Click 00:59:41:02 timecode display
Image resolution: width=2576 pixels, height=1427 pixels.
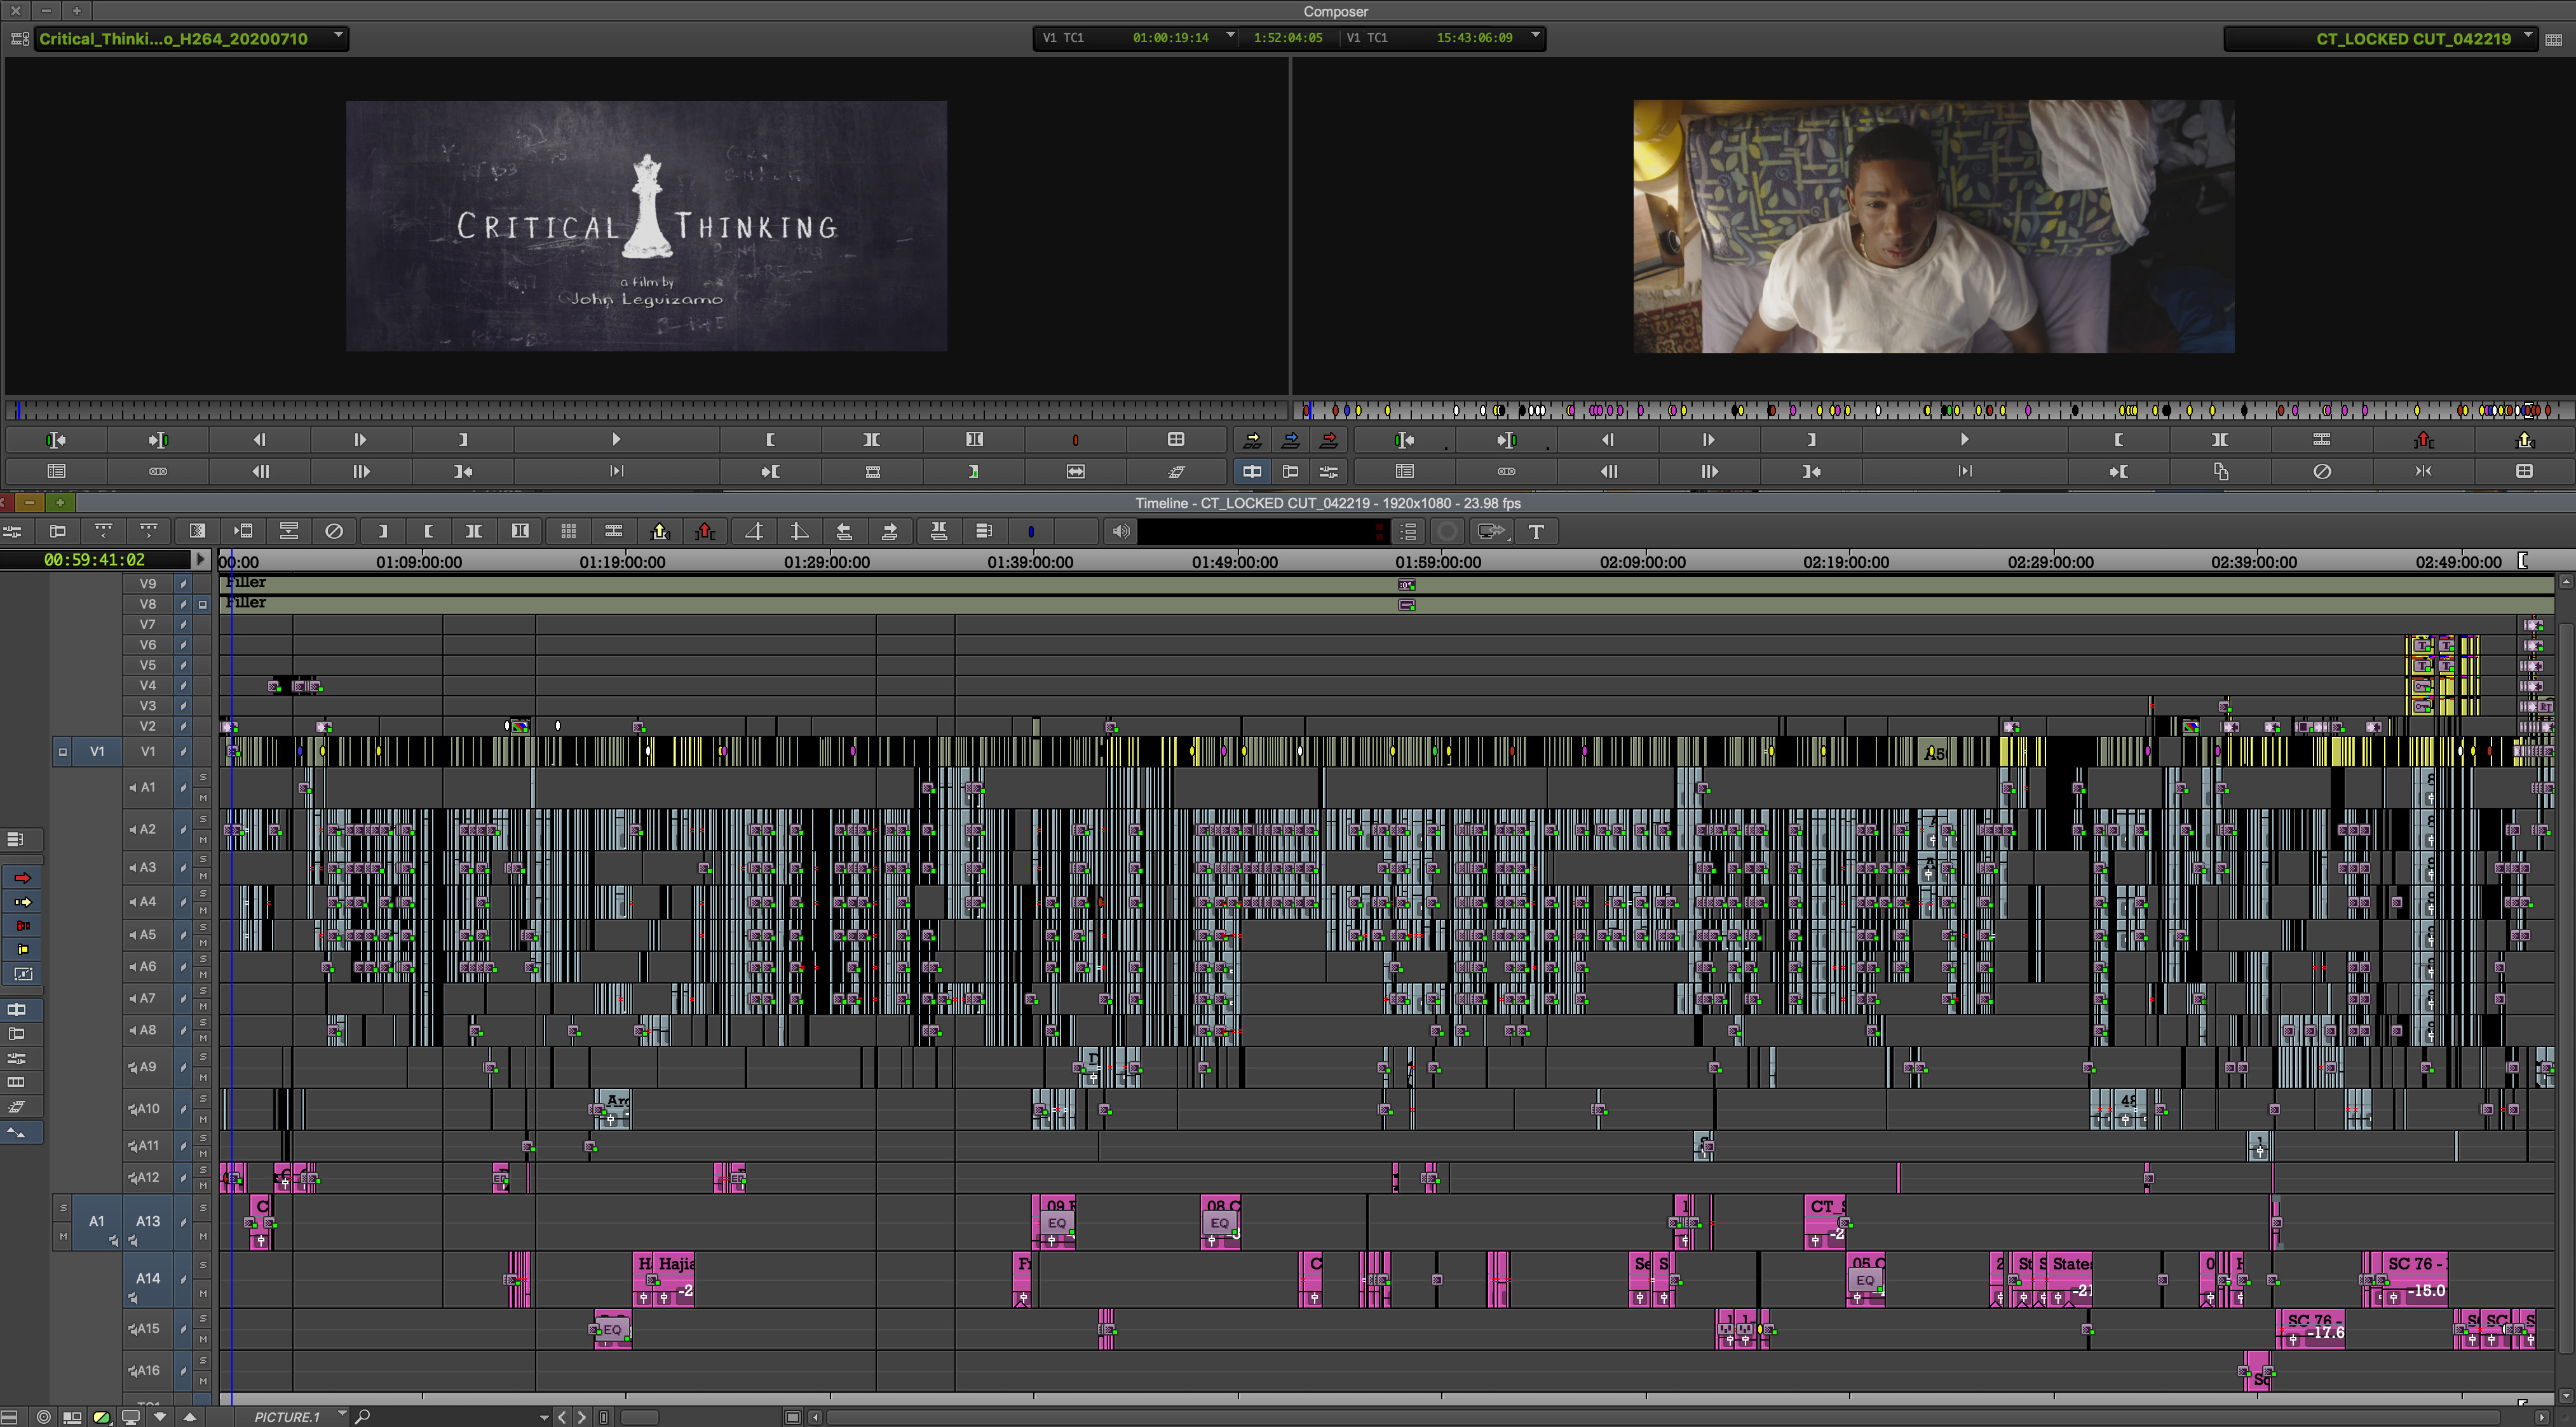pyautogui.click(x=94, y=560)
